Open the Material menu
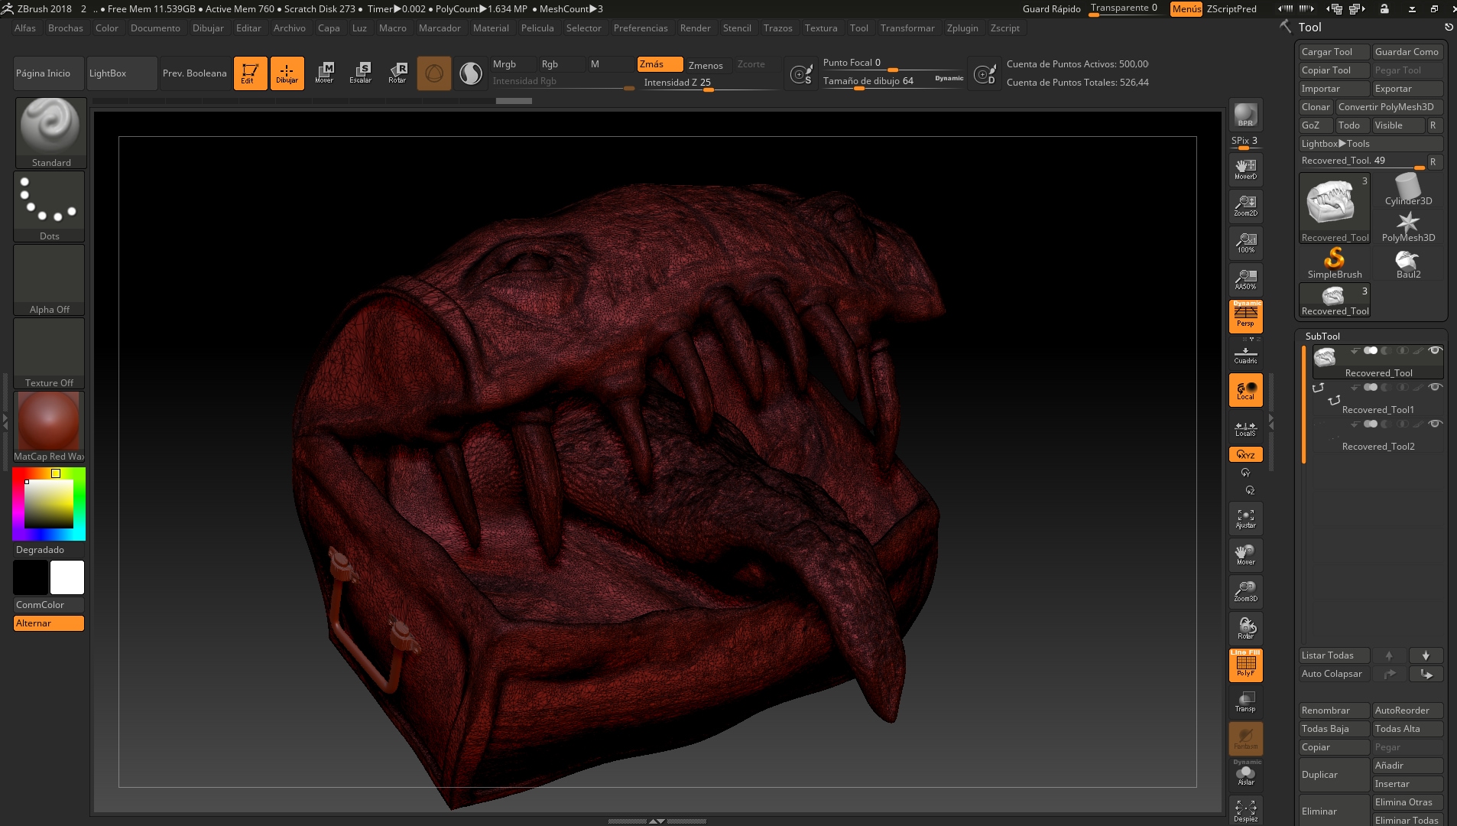 pyautogui.click(x=491, y=28)
